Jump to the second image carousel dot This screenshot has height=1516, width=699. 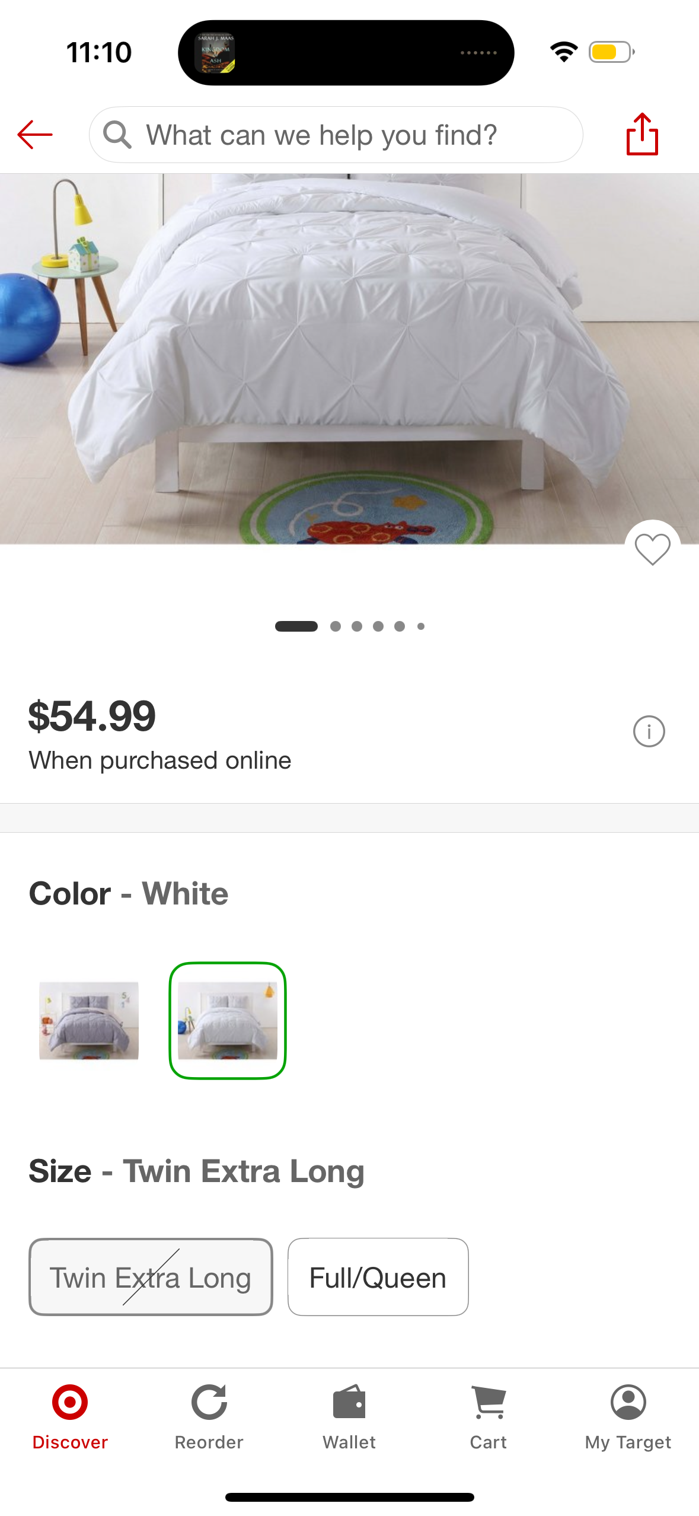coord(336,626)
